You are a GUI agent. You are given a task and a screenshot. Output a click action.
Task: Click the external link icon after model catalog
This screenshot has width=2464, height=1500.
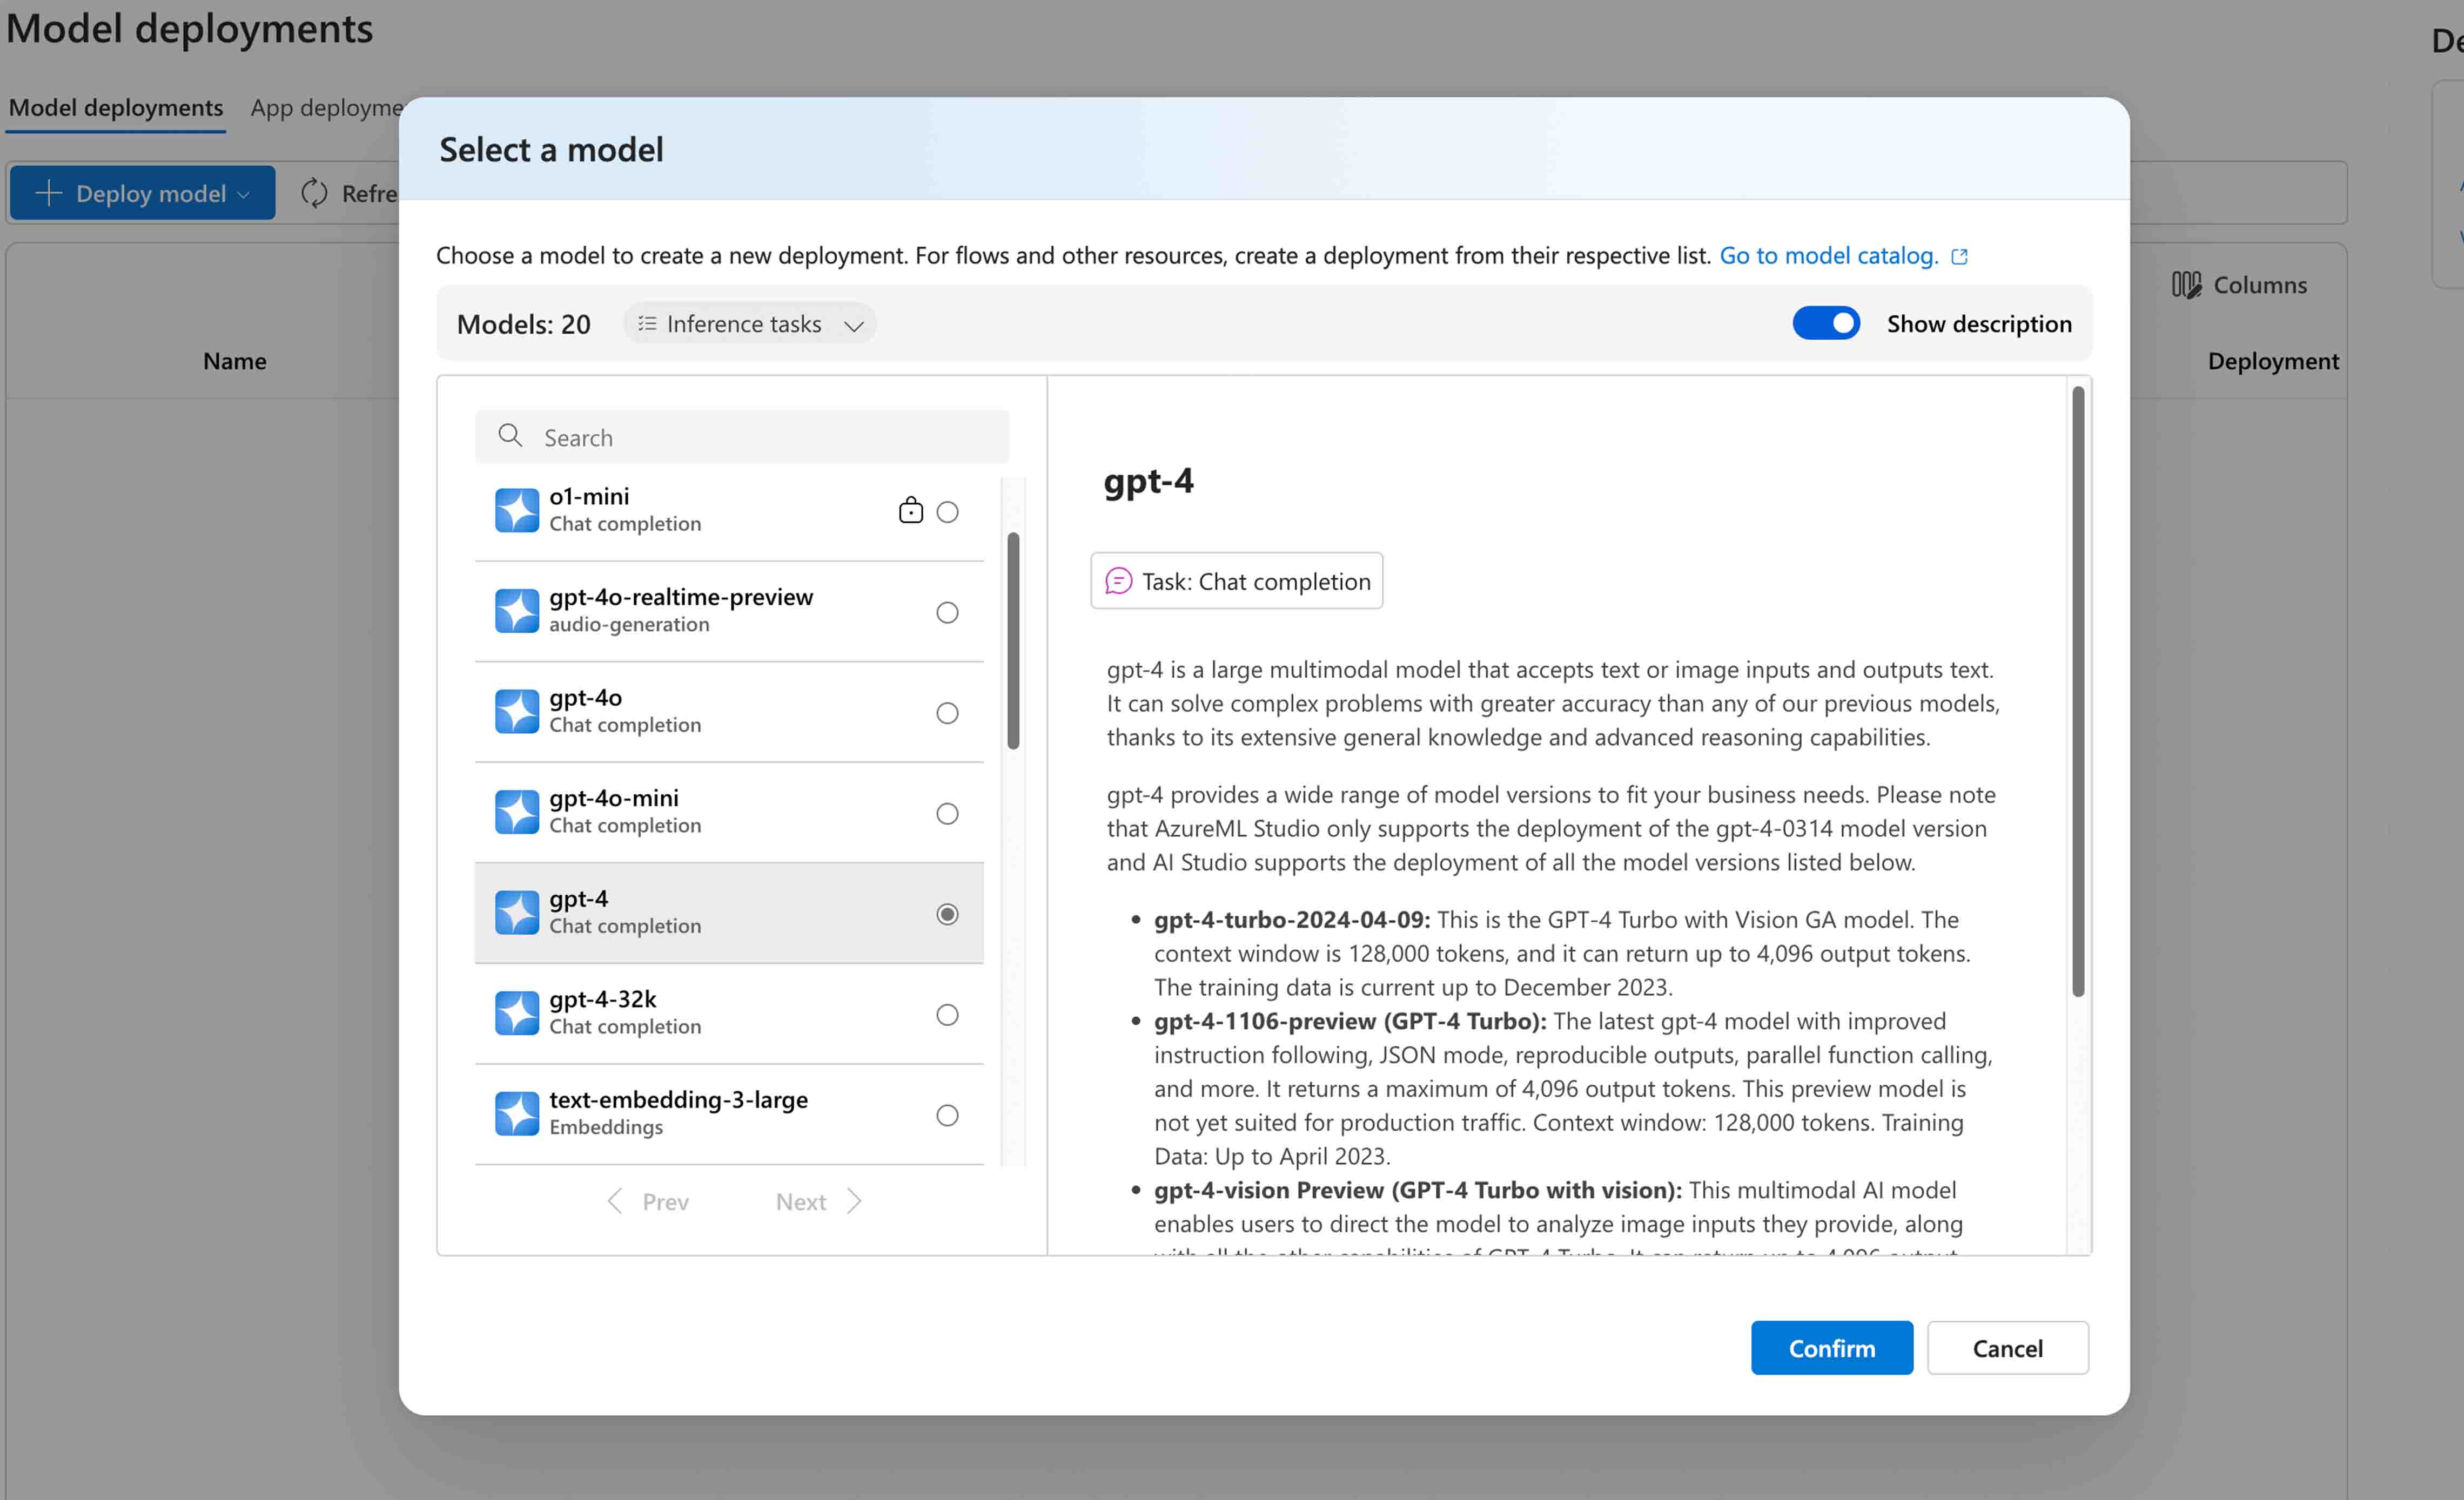pos(1959,257)
